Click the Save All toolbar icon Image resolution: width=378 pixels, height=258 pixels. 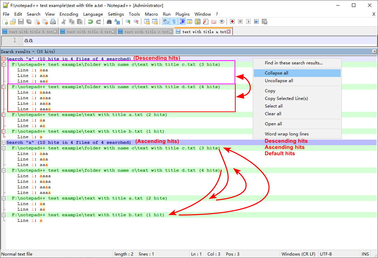[29, 22]
